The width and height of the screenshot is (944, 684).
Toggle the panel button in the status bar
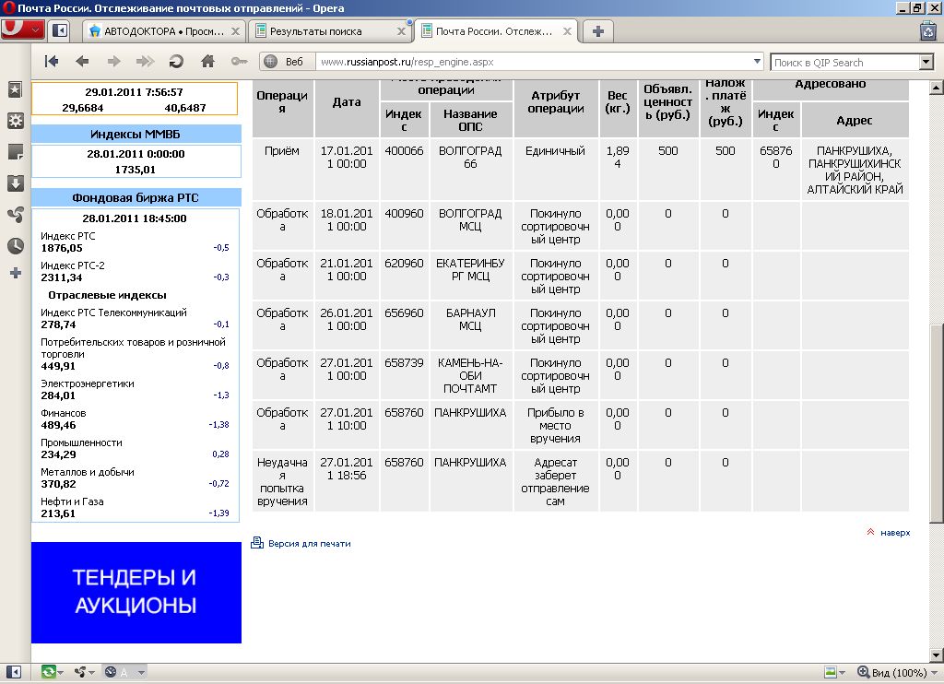pyautogui.click(x=14, y=672)
